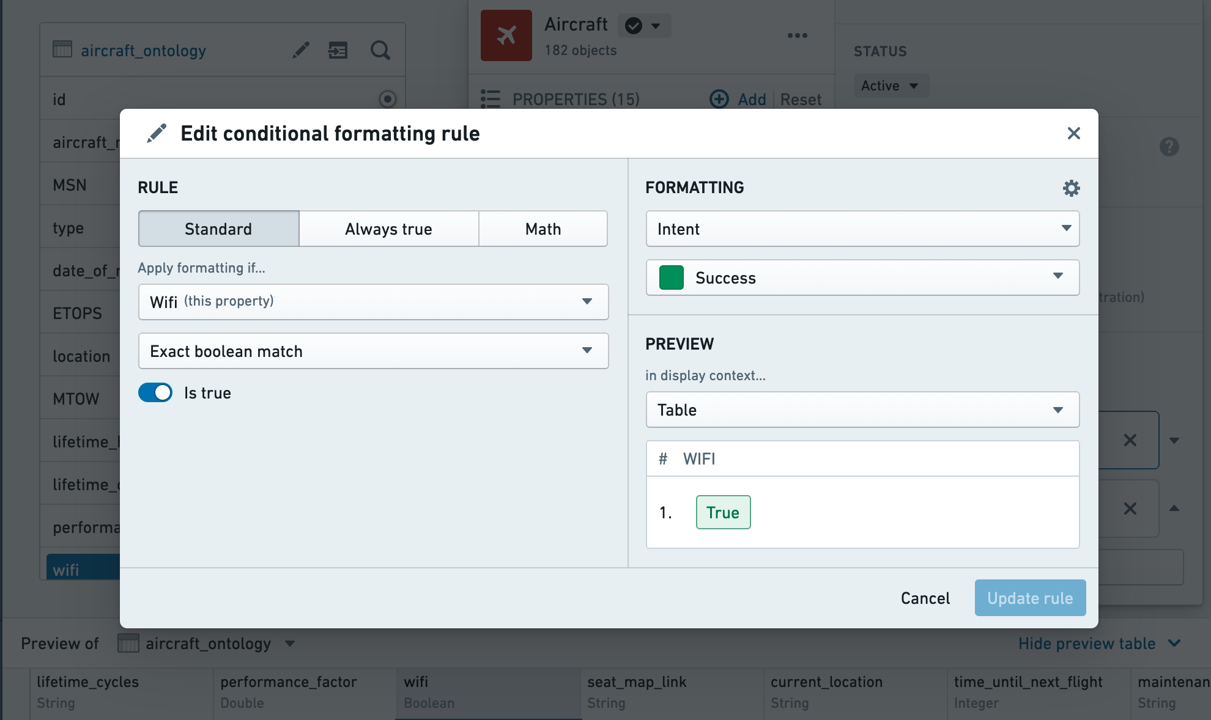Image resolution: width=1211 pixels, height=720 pixels.
Task: Open the Wifi property dropdown
Action: 373,302
